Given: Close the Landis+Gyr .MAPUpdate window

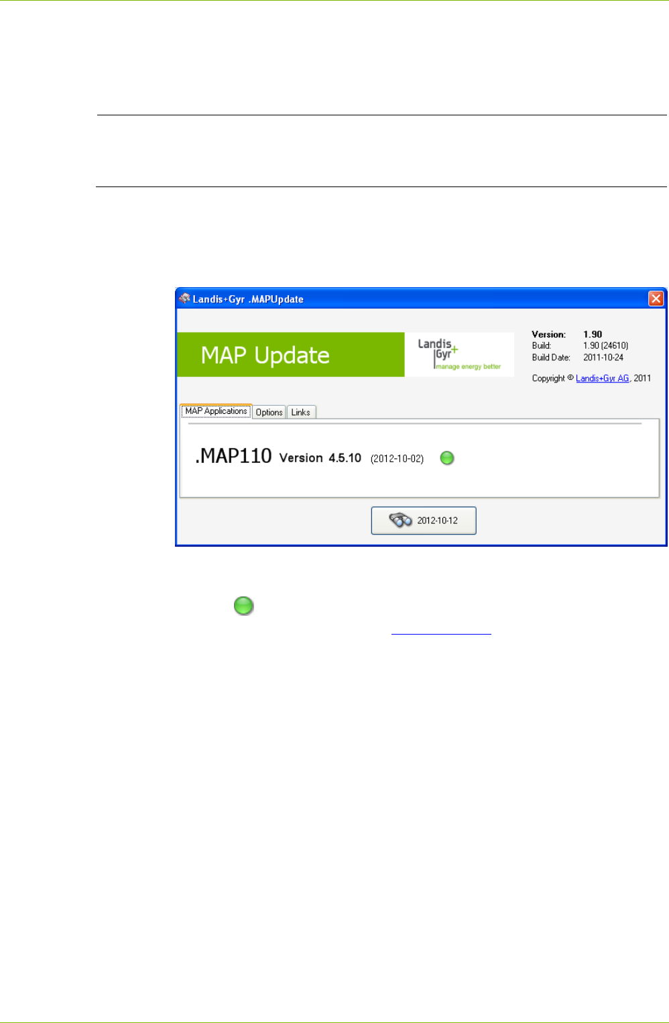Looking at the screenshot, I should pos(656,299).
